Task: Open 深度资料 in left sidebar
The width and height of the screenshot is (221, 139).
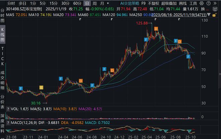Action: pos(2,123)
